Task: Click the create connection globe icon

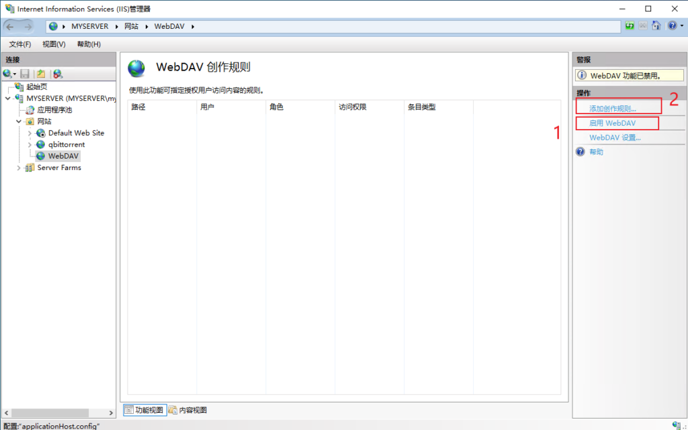Action: 7,74
